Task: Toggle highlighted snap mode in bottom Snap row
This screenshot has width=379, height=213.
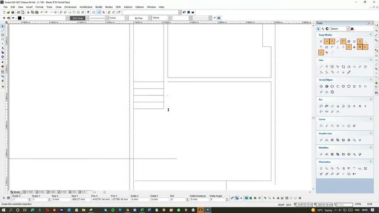Action: tap(321, 53)
